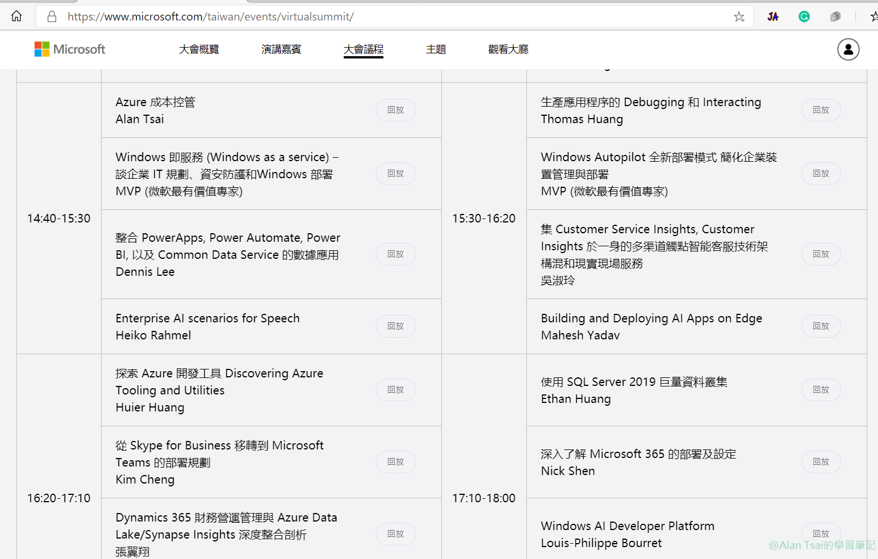Select the speaker name Huier Huang
This screenshot has width=878, height=559.
tap(150, 407)
